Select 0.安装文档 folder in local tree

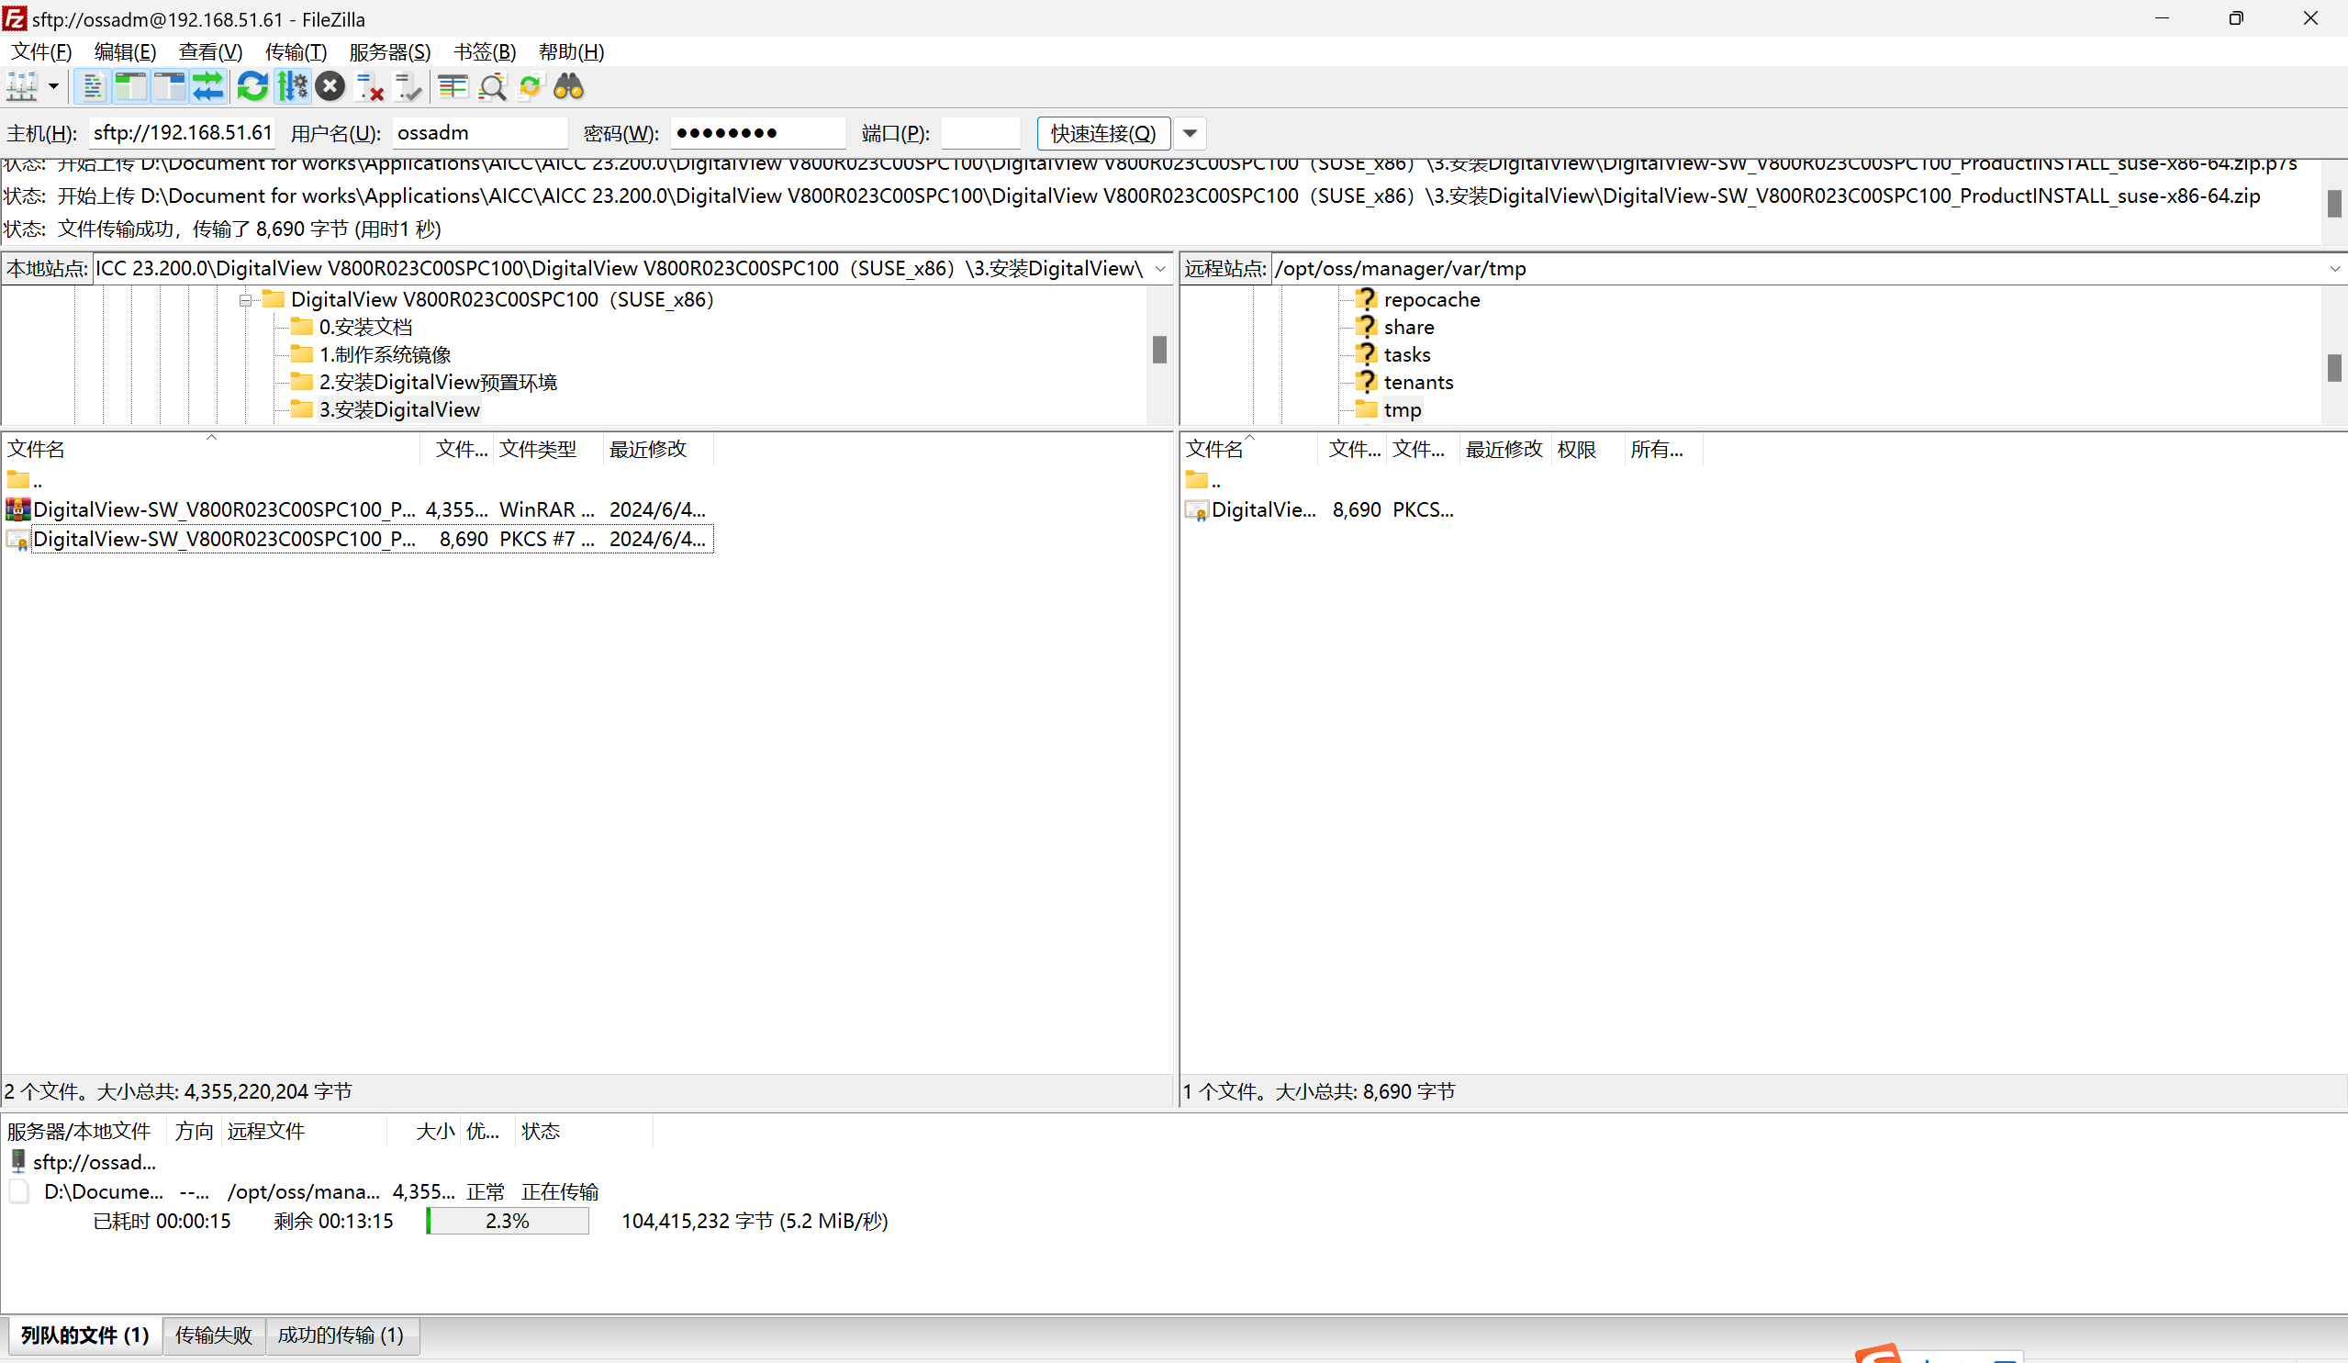point(365,327)
